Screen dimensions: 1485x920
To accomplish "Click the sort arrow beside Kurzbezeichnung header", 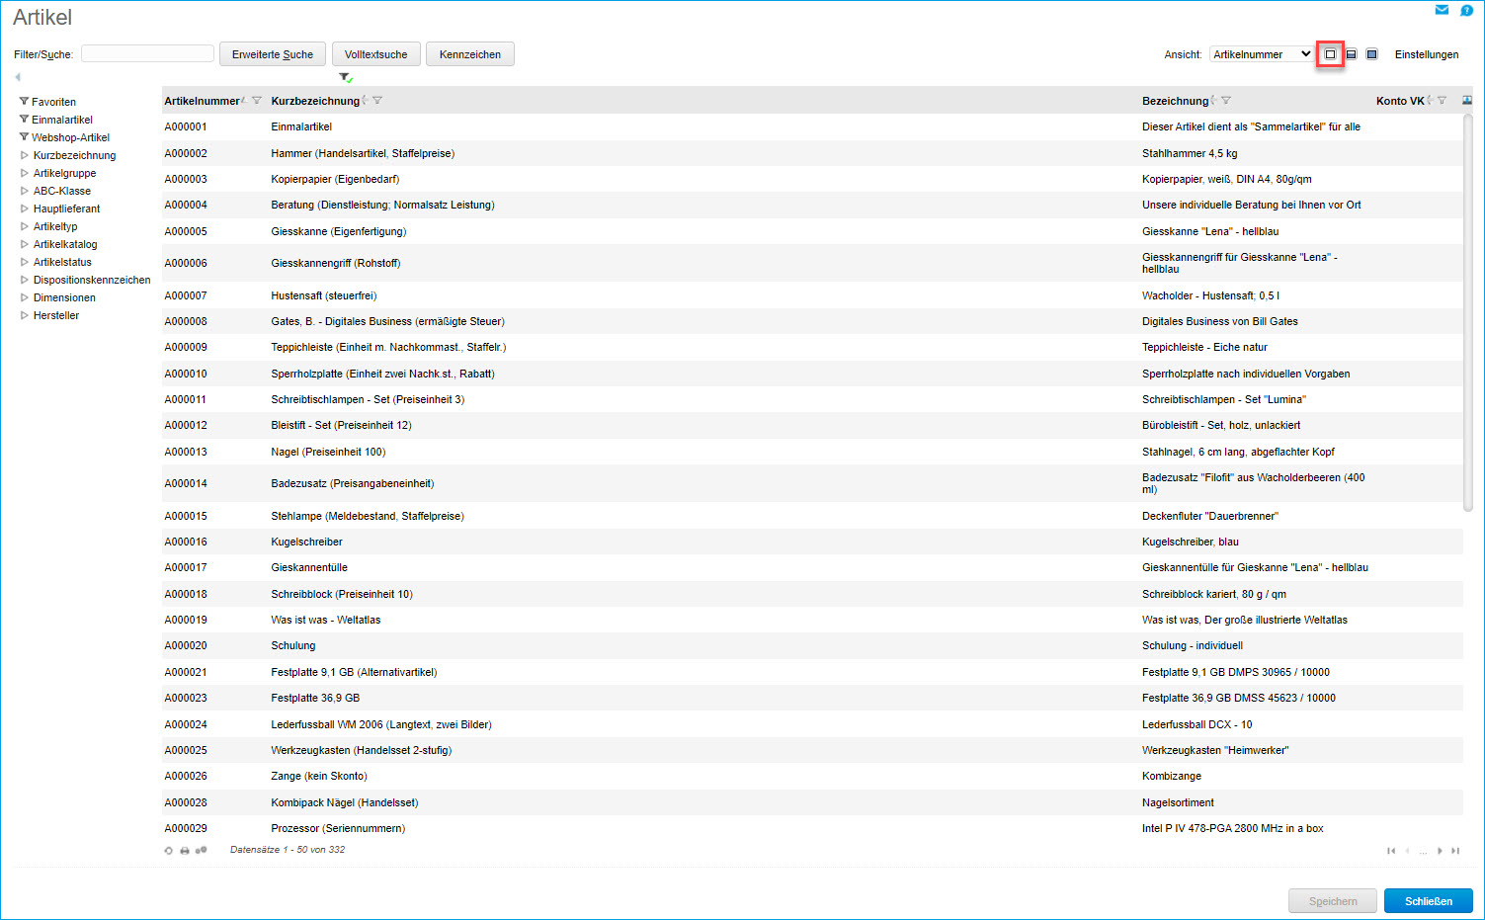I will tap(365, 100).
